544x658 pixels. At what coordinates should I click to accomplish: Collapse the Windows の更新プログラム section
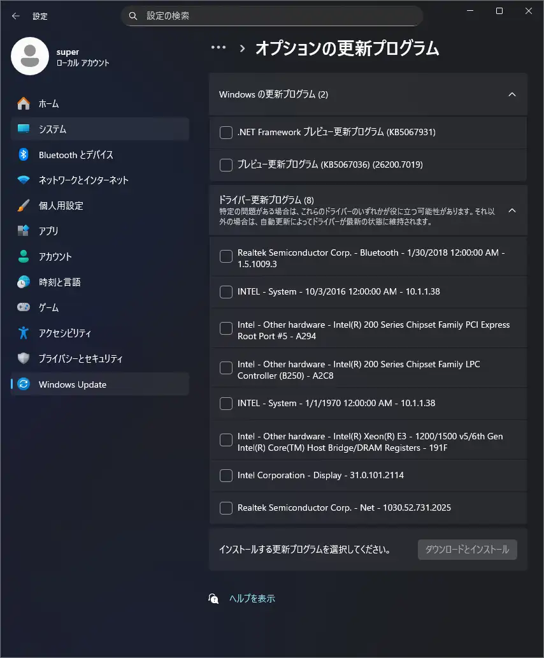512,94
